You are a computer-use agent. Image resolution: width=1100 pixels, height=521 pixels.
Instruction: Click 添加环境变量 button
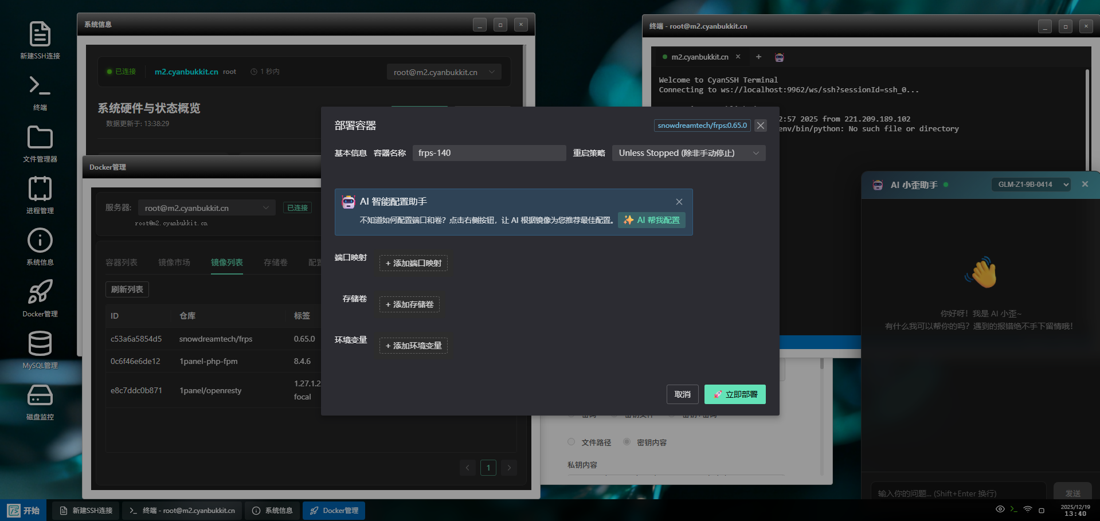click(x=413, y=346)
